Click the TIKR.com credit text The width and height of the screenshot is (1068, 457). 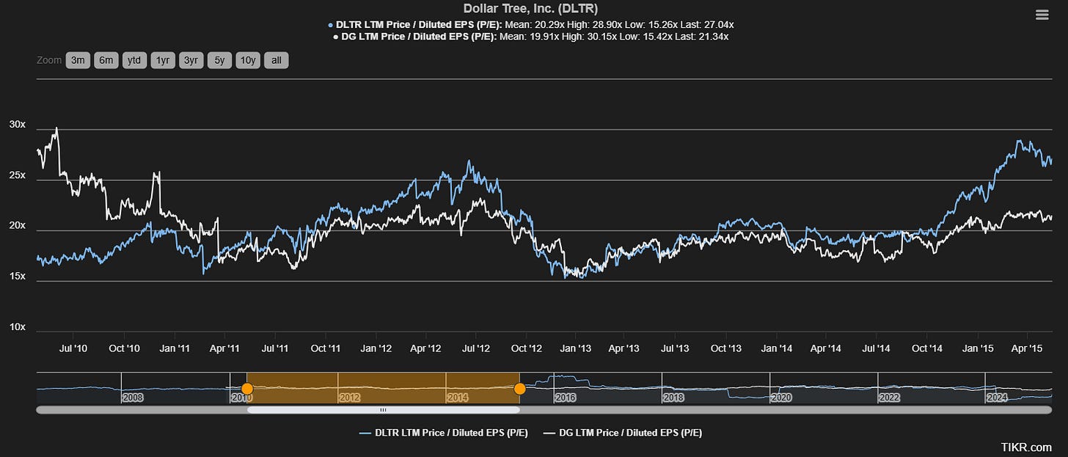(1025, 447)
